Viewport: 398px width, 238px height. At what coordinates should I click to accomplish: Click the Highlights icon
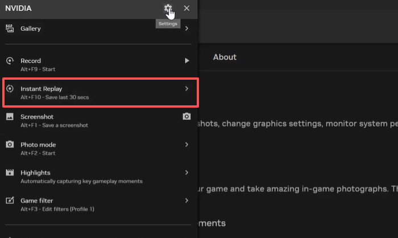pyautogui.click(x=10, y=173)
